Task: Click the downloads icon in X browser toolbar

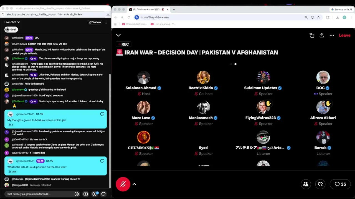Action: click(338, 17)
